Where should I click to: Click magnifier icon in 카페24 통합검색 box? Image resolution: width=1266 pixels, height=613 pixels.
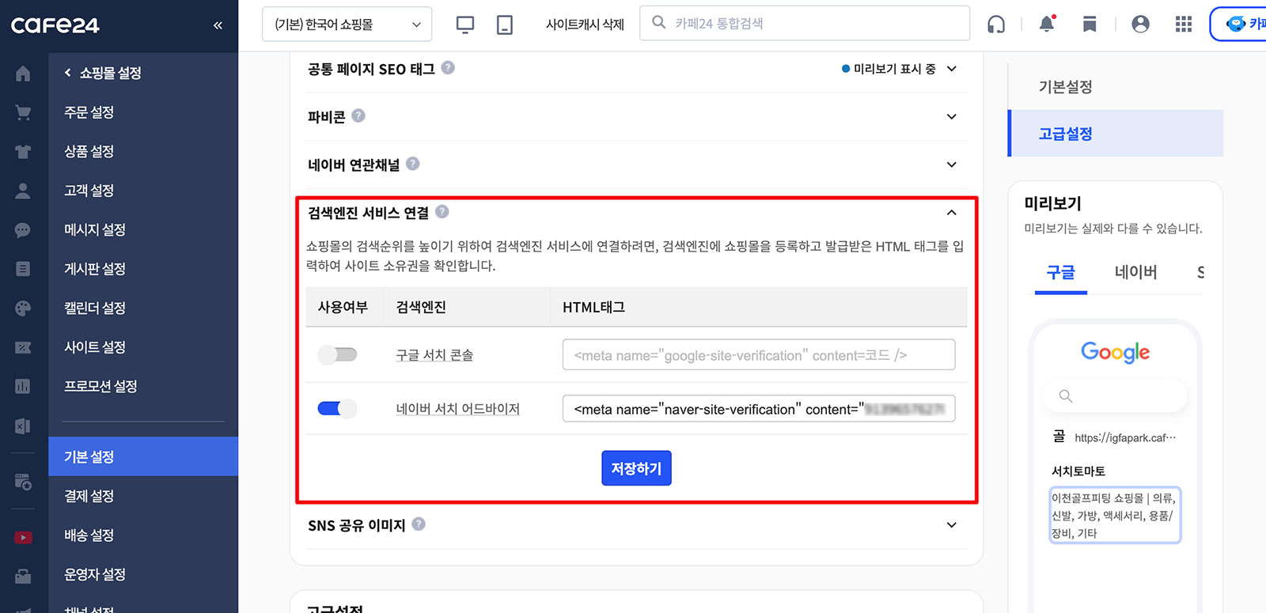pyautogui.click(x=658, y=23)
